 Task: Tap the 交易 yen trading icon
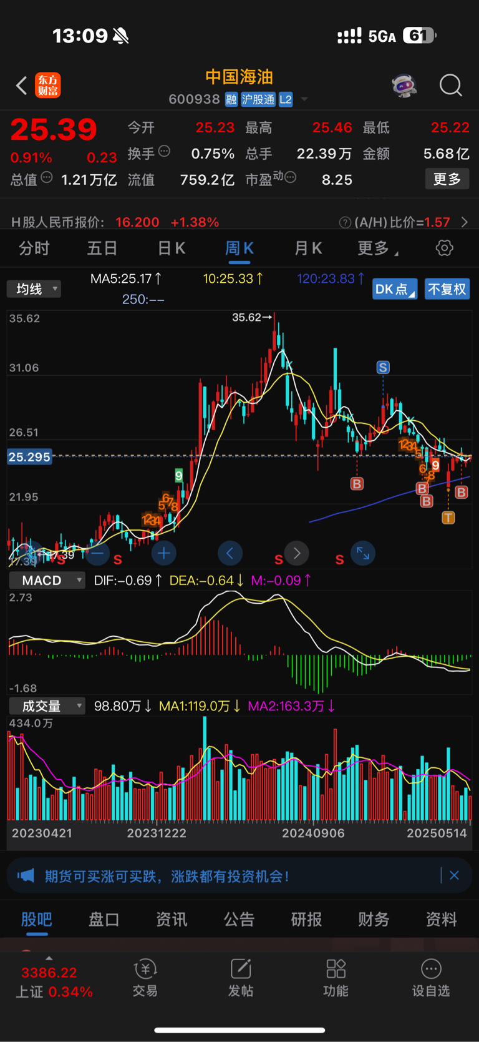point(145,969)
